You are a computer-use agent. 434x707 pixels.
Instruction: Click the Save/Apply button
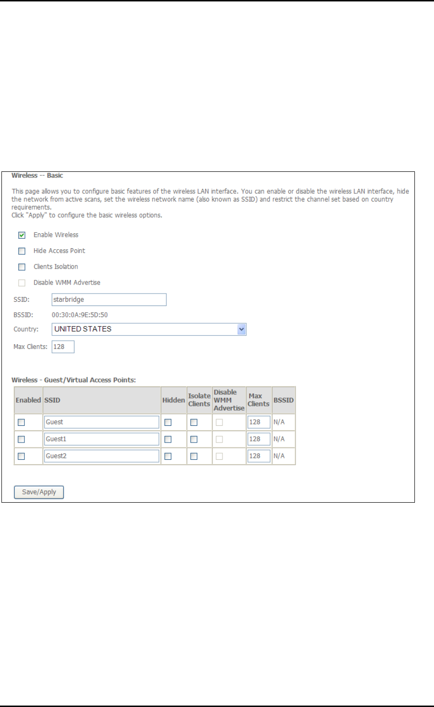[x=39, y=492]
